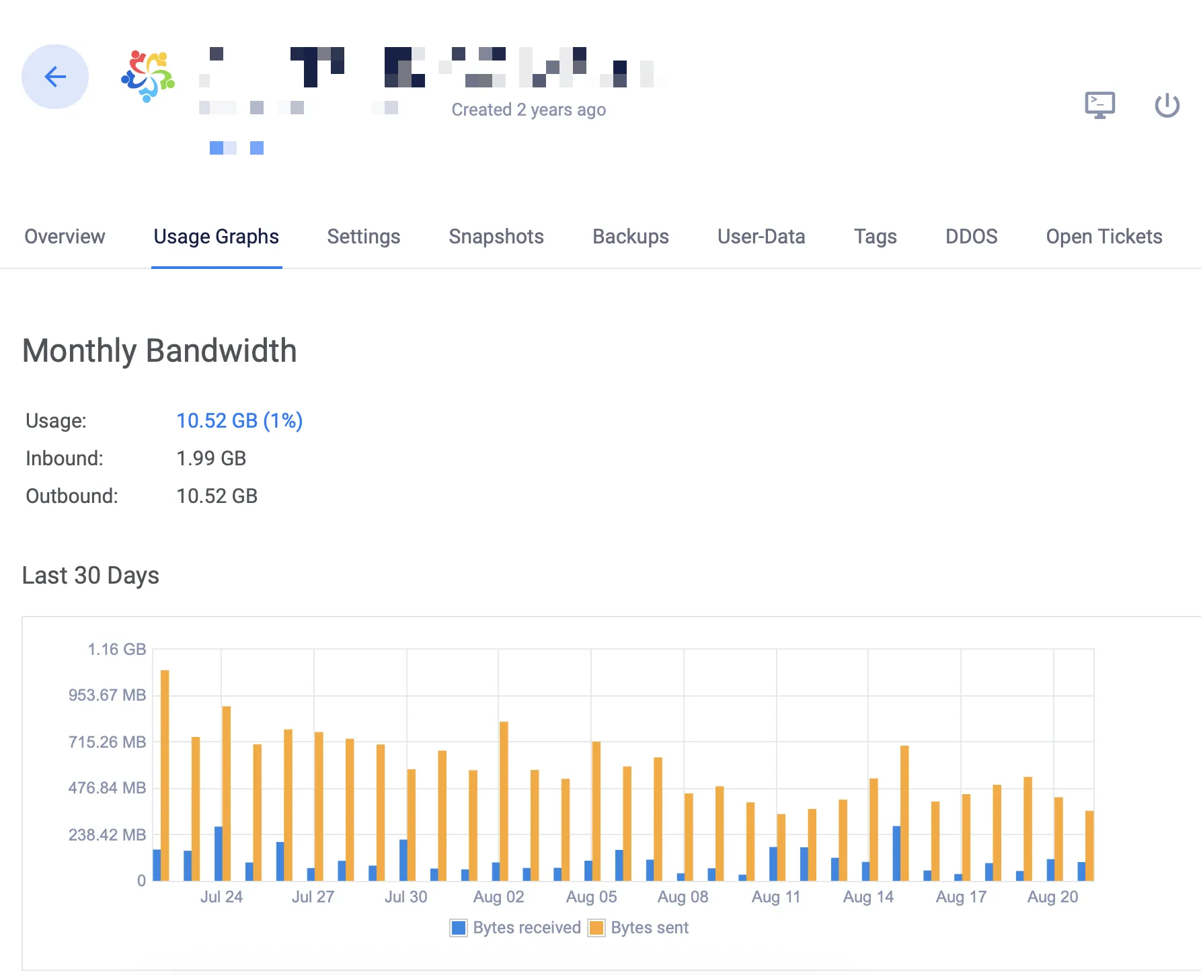Screen dimensions: 1201x975
Task: Click the Monthly Bandwidth heading
Action: coord(159,351)
